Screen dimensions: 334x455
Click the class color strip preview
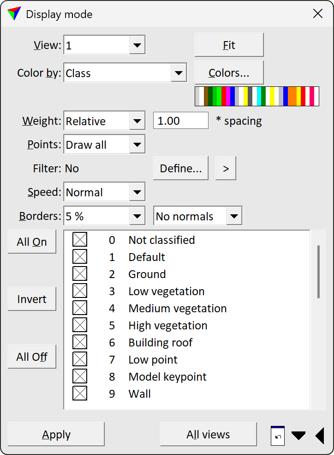[257, 97]
